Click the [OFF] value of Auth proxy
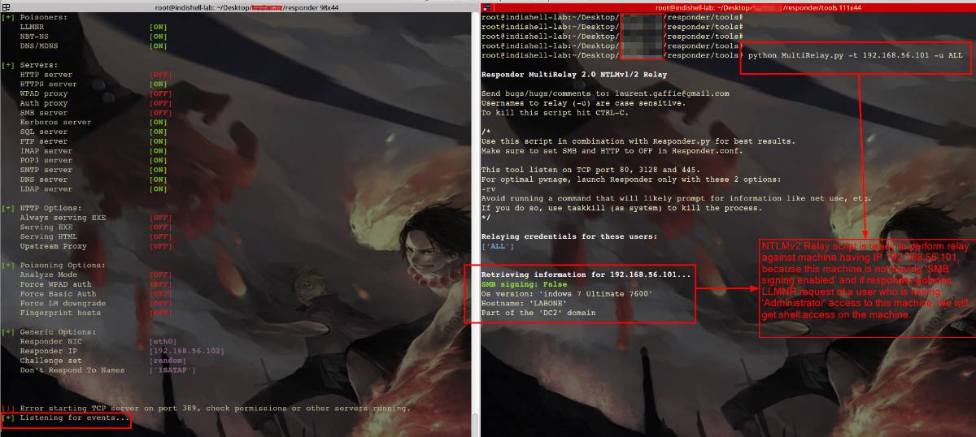This screenshot has width=976, height=437. 161,103
